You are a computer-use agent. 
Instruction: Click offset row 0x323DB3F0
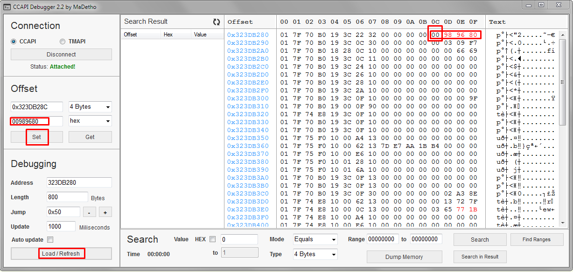(248, 217)
